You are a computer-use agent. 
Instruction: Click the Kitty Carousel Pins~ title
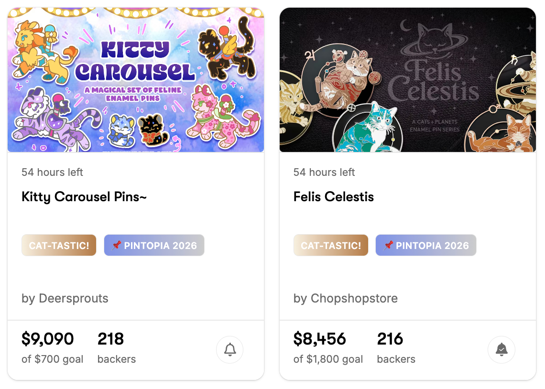tap(84, 196)
